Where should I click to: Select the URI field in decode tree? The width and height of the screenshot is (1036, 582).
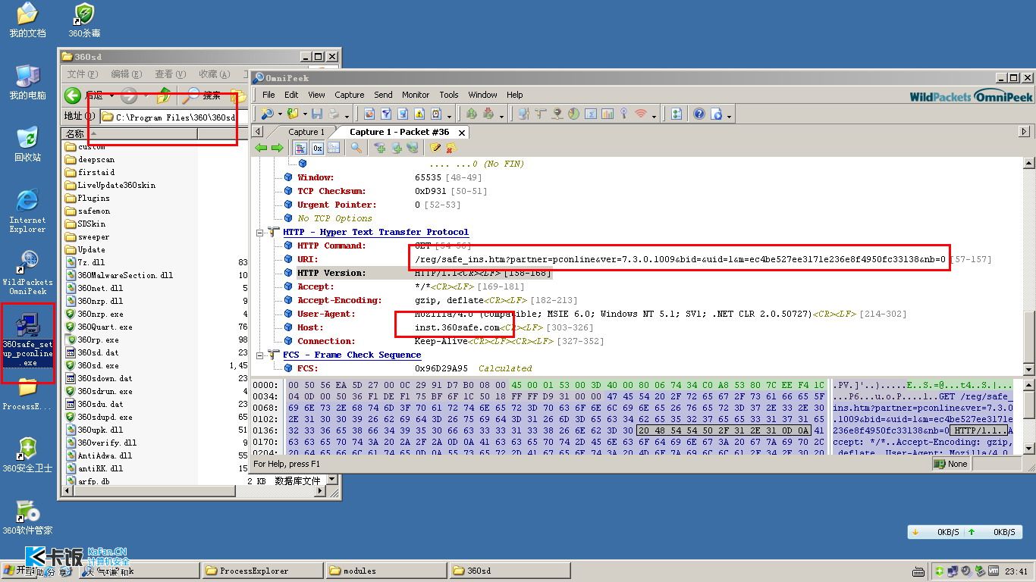[x=637, y=259]
